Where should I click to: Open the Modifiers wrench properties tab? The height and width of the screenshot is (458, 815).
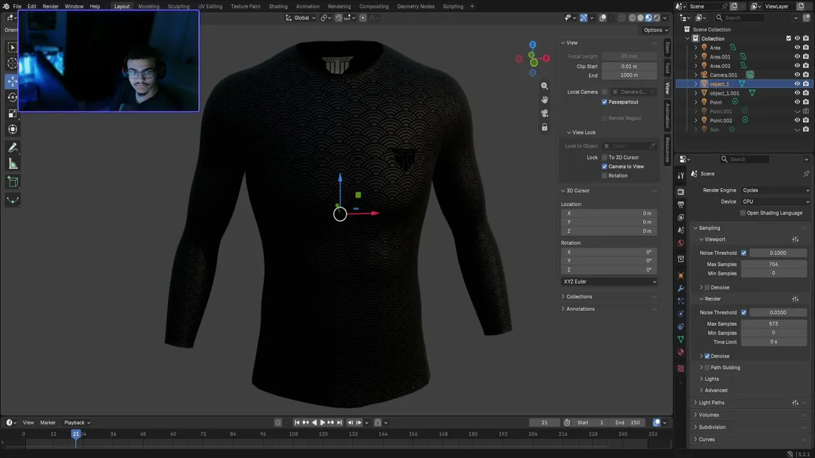(x=681, y=289)
